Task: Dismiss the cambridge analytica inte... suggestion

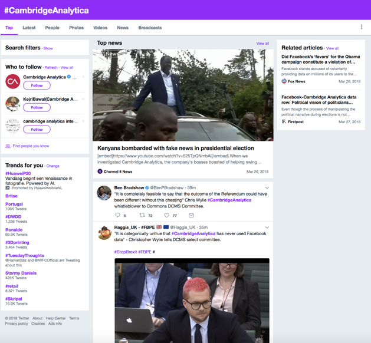Action: pos(83,121)
